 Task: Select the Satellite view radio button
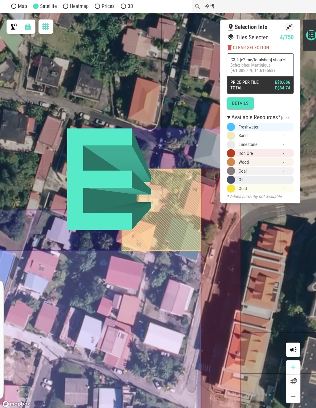pyautogui.click(x=36, y=6)
